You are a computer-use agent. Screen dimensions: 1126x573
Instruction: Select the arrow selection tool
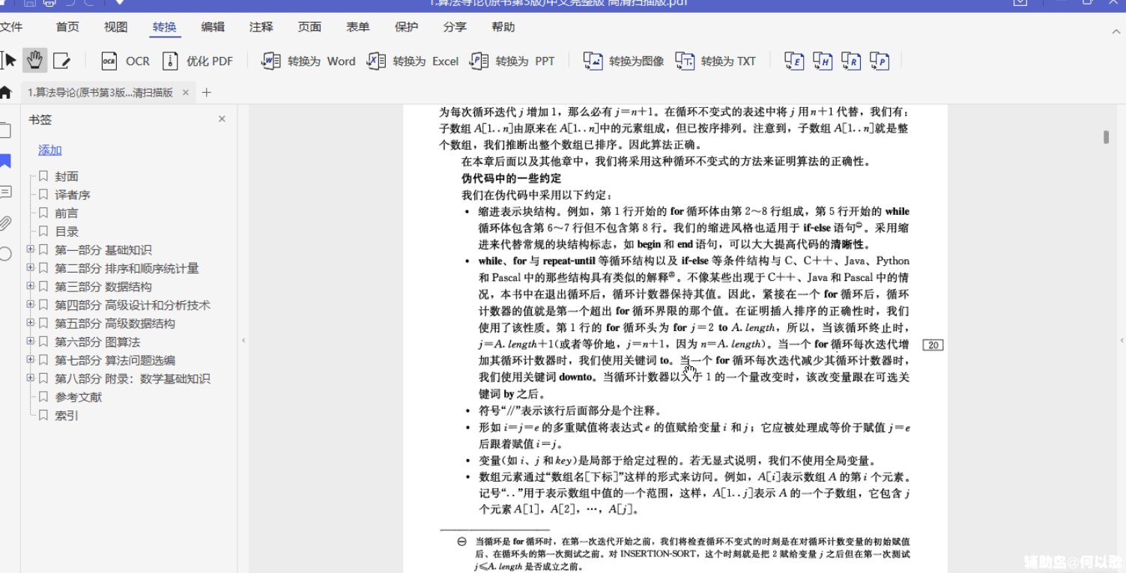tap(9, 60)
